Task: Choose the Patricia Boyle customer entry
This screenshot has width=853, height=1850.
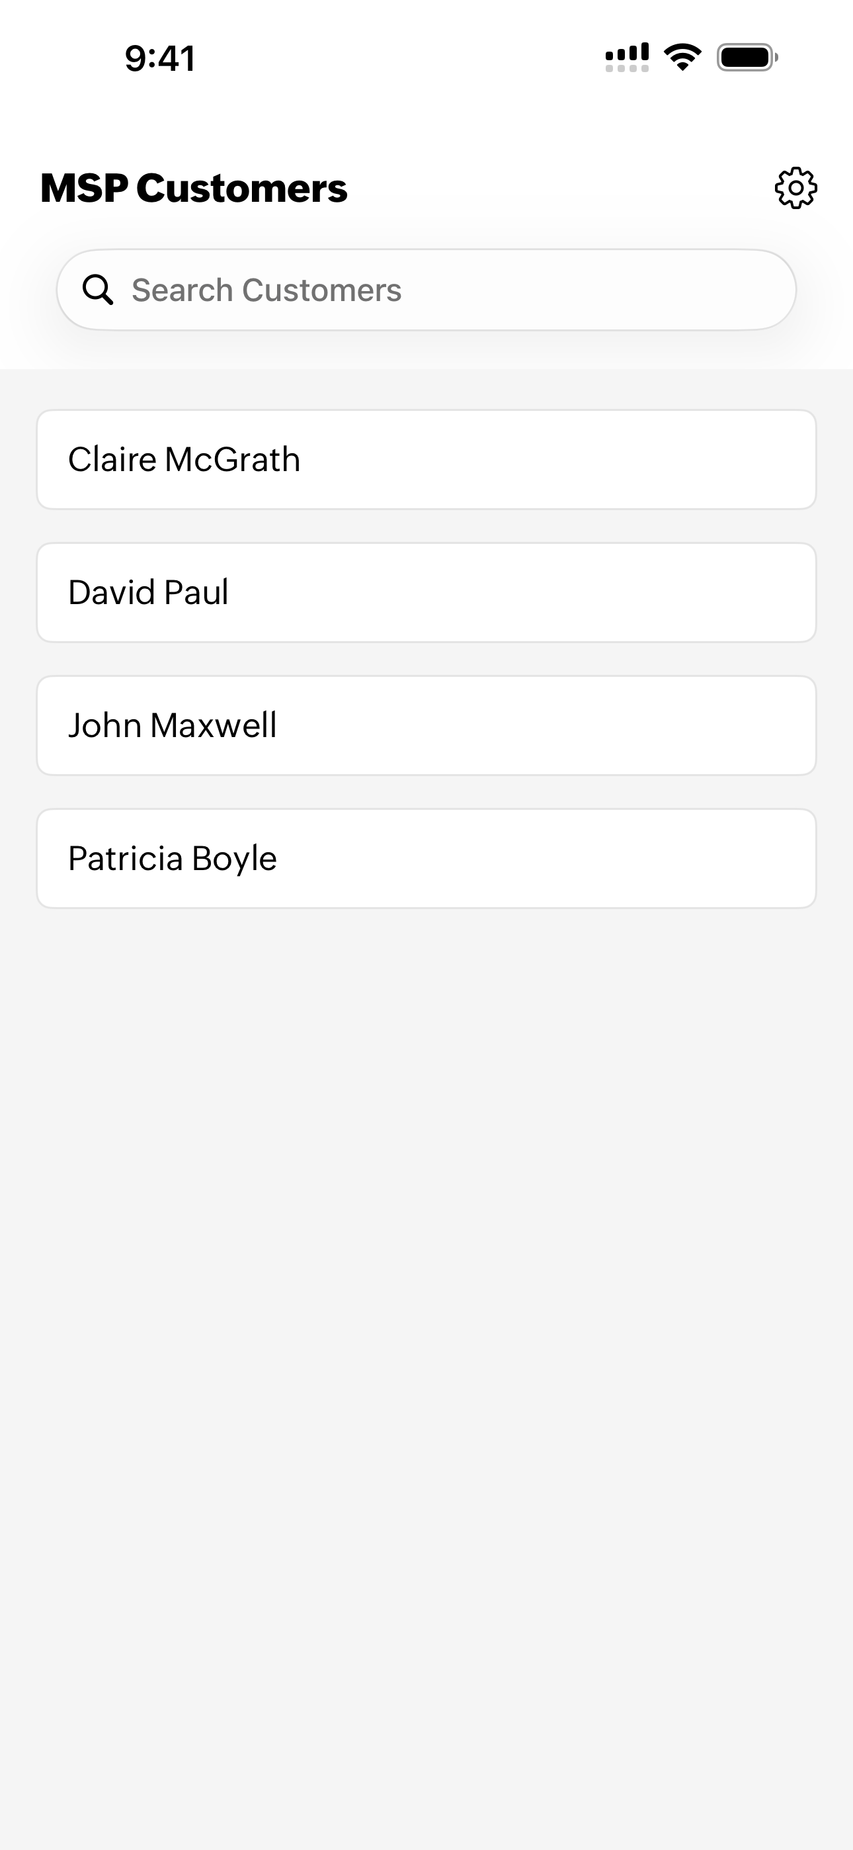Action: click(x=173, y=858)
